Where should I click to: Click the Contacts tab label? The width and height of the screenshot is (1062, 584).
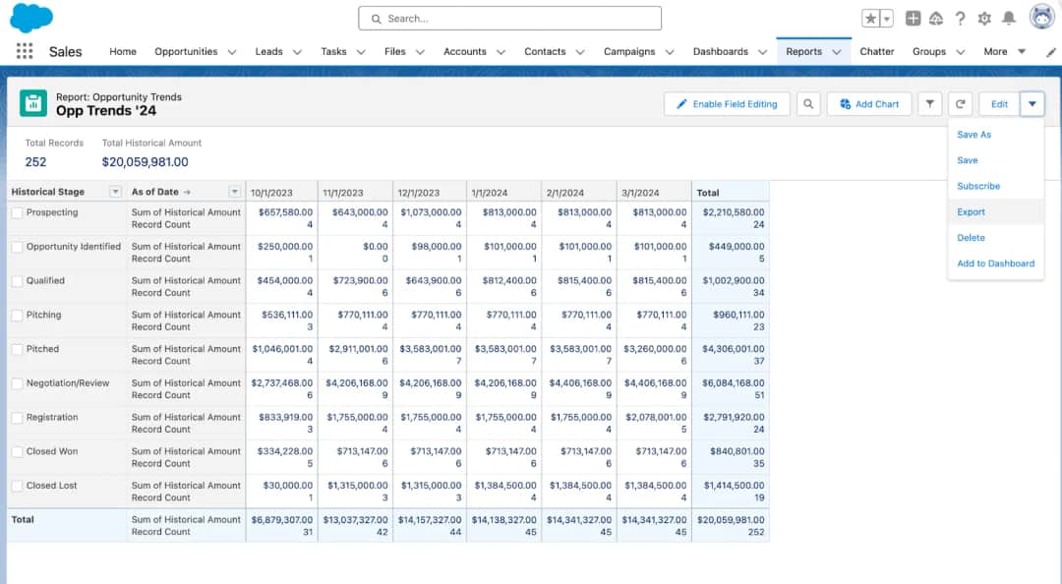click(x=545, y=51)
